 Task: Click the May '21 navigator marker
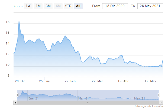[140, 98]
